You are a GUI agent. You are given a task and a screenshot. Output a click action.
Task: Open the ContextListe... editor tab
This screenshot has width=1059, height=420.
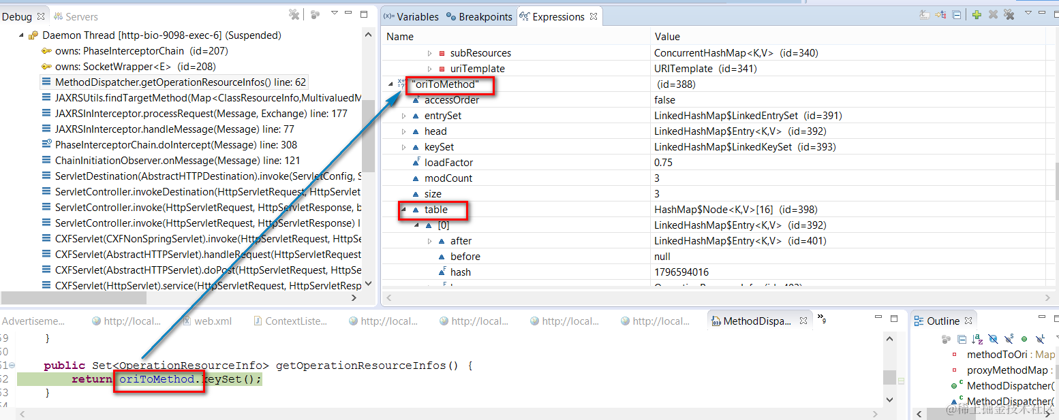click(290, 321)
